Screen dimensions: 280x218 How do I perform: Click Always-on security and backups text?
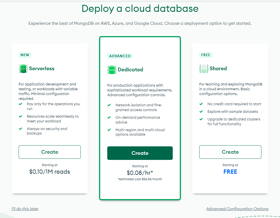coord(47,131)
